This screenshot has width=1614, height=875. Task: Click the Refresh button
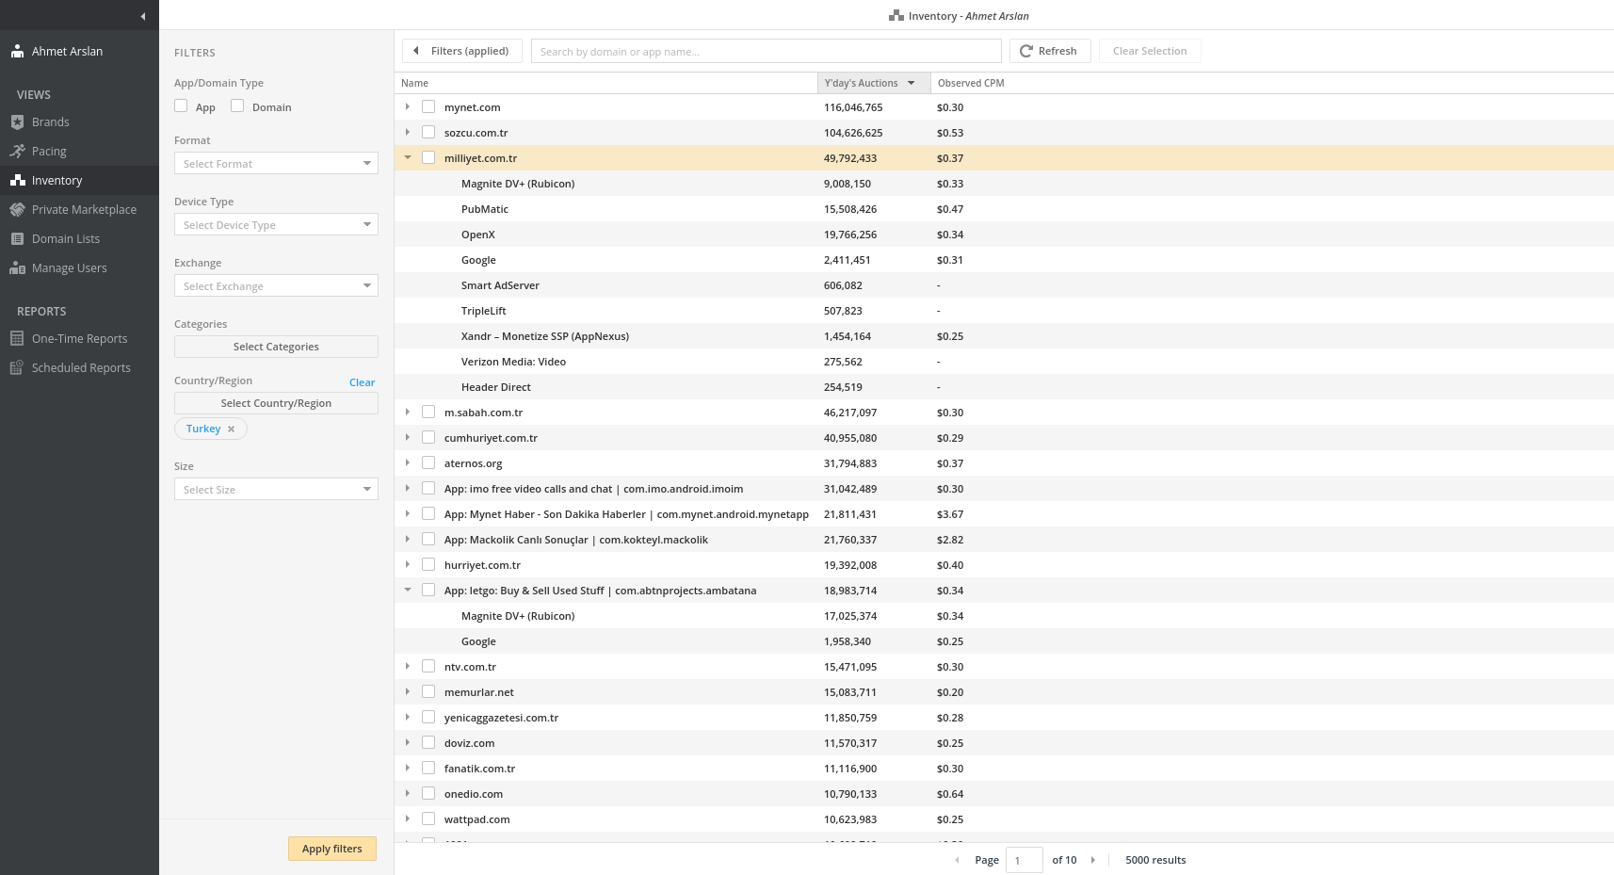point(1050,51)
